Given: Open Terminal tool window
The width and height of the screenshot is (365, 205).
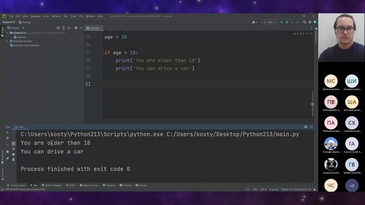Looking at the screenshot, I should coord(125,185).
